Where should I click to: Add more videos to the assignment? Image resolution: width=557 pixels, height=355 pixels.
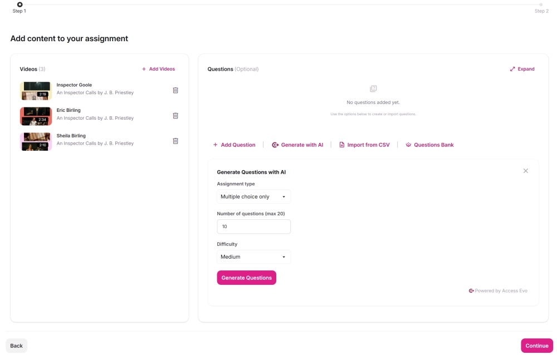[159, 69]
